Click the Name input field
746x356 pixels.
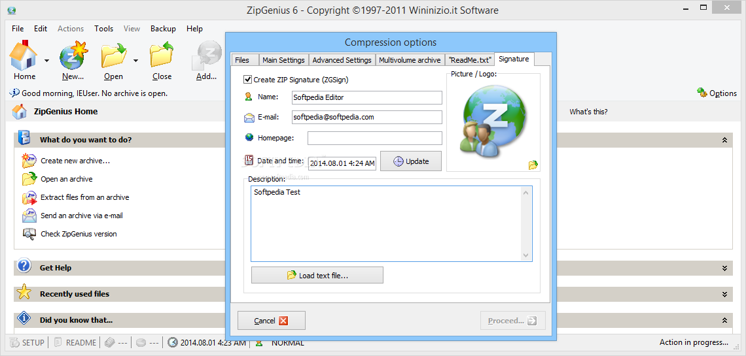pos(367,97)
